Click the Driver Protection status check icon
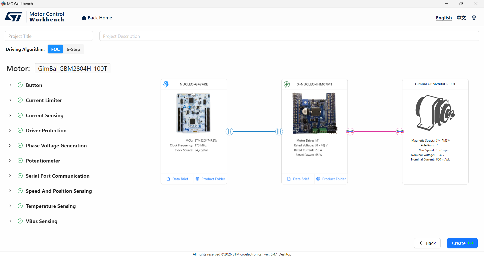This screenshot has width=484, height=257. point(20,131)
